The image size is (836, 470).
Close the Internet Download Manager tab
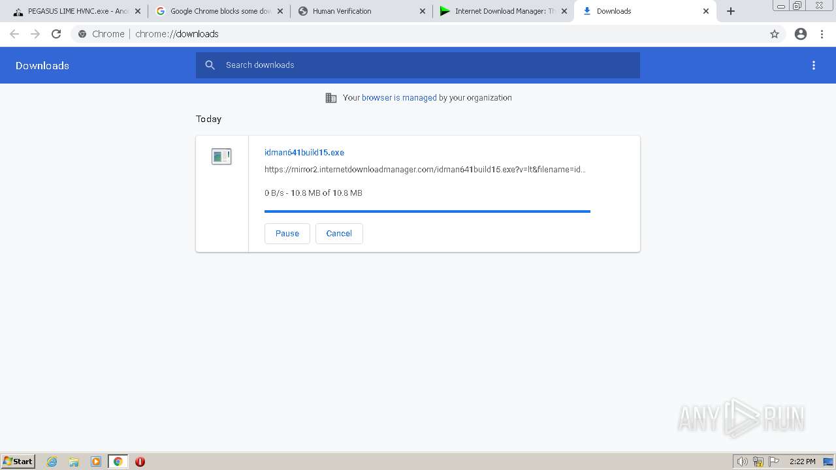pos(564,11)
